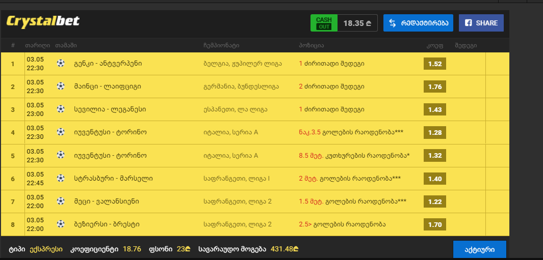This screenshot has height=260, width=543.
Task: Click the 1.40 odds box
Action: 434,179
